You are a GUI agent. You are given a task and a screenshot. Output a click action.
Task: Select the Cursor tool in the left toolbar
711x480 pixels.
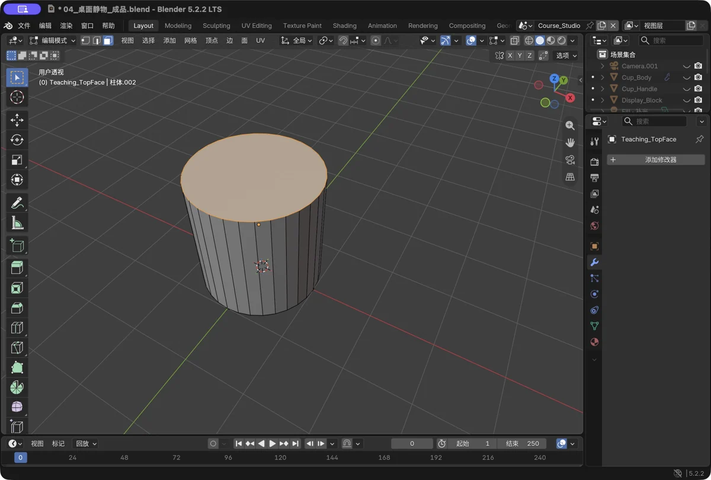(17, 97)
